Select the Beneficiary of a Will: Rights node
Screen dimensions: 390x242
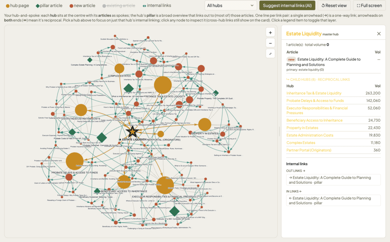116,223
